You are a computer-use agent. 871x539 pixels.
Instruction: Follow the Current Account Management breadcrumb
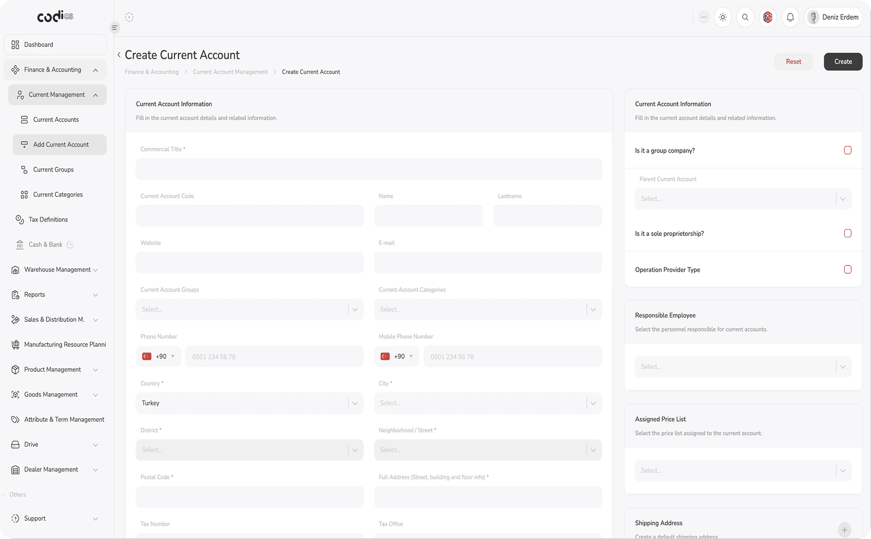tap(230, 72)
